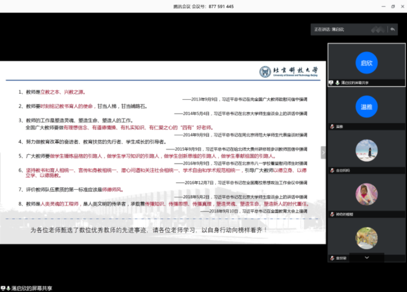
Task: Click the muted mic icon on the bottom participant label
Action: click(332, 258)
